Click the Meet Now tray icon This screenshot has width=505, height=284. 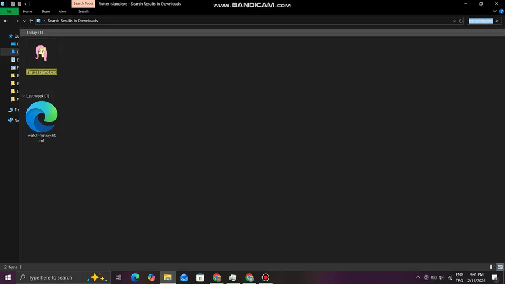pos(426,277)
